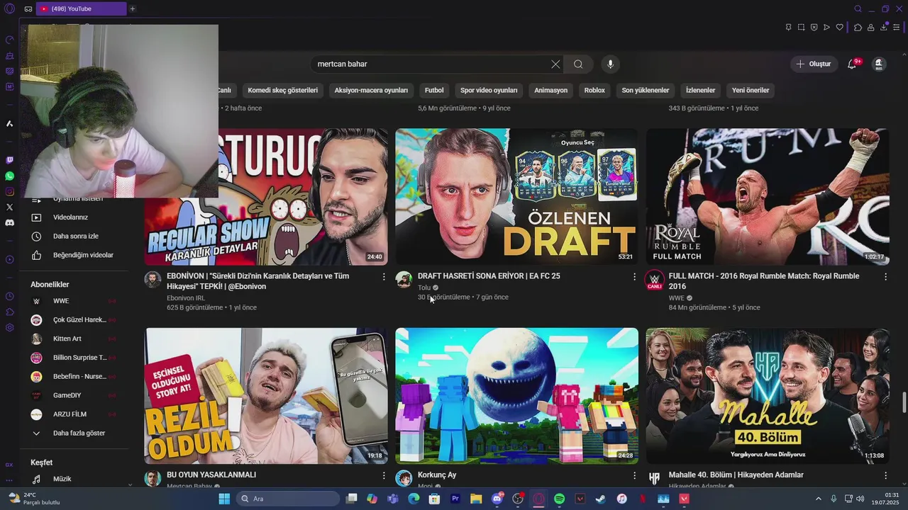This screenshot has width=908, height=510.
Task: Play the ÖZLENEN DRAFT video thumbnail
Action: pos(516,196)
